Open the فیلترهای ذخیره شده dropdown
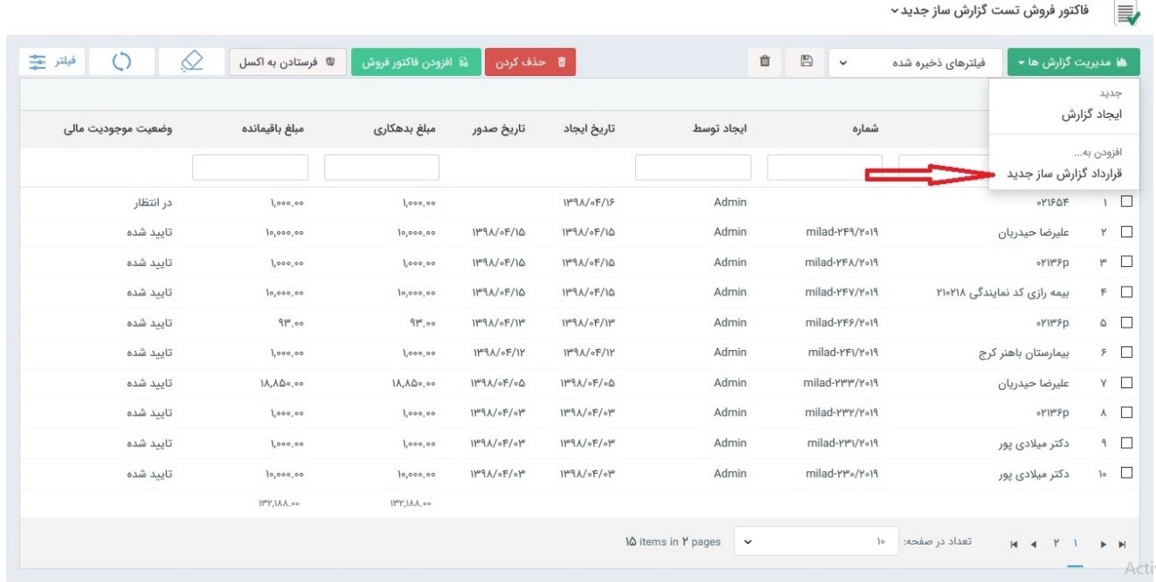 tap(915, 62)
